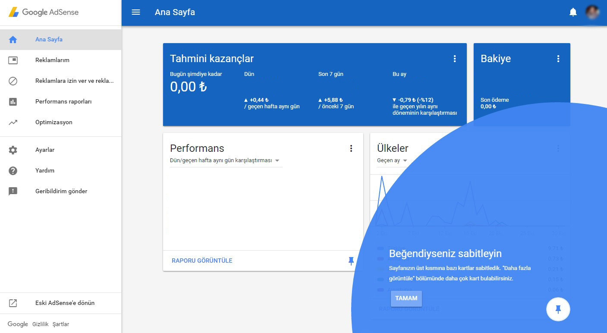This screenshot has height=333, width=607.
Task: Open the Gizlilik footer link
Action: point(40,324)
